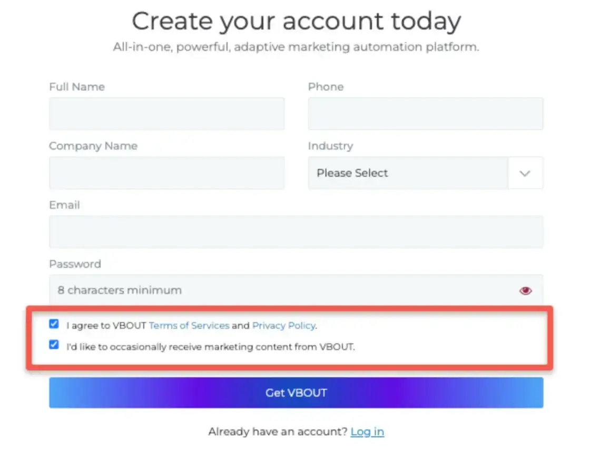Click the Industry field label
The height and width of the screenshot is (449, 599).
(330, 146)
